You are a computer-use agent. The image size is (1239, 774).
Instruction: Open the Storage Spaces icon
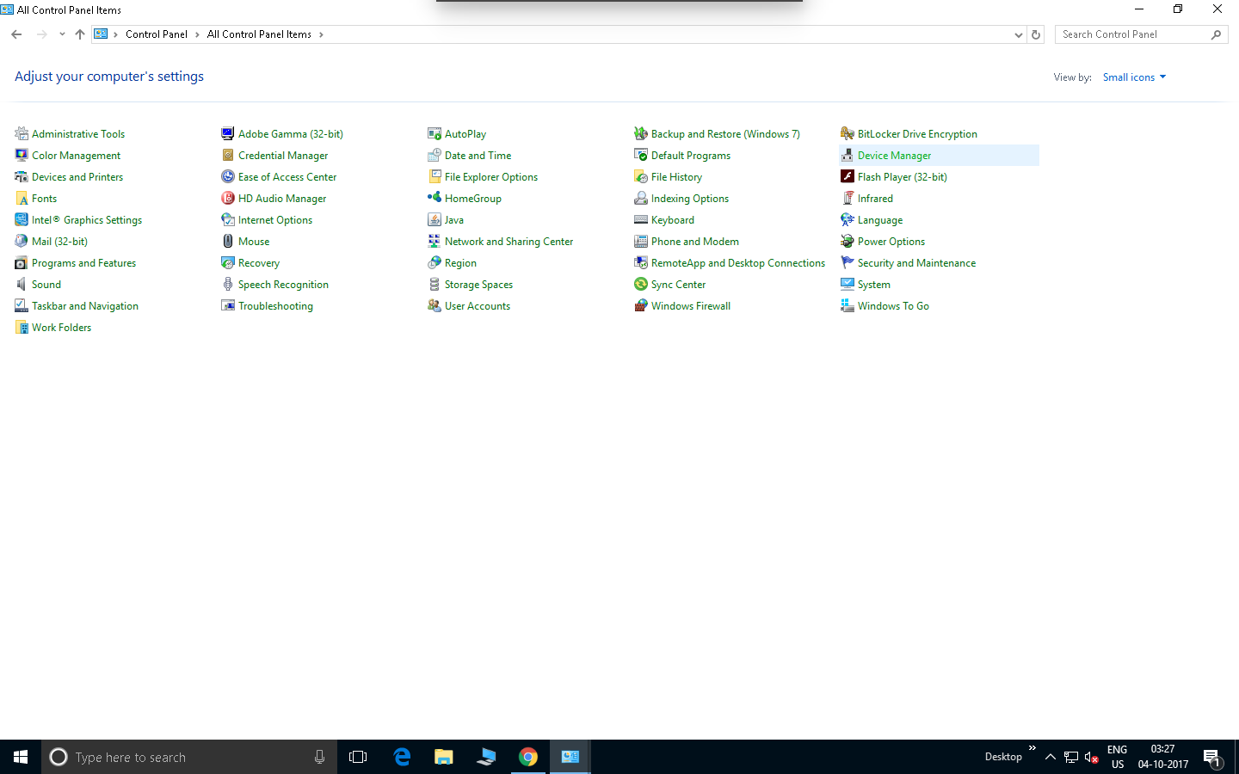point(435,284)
